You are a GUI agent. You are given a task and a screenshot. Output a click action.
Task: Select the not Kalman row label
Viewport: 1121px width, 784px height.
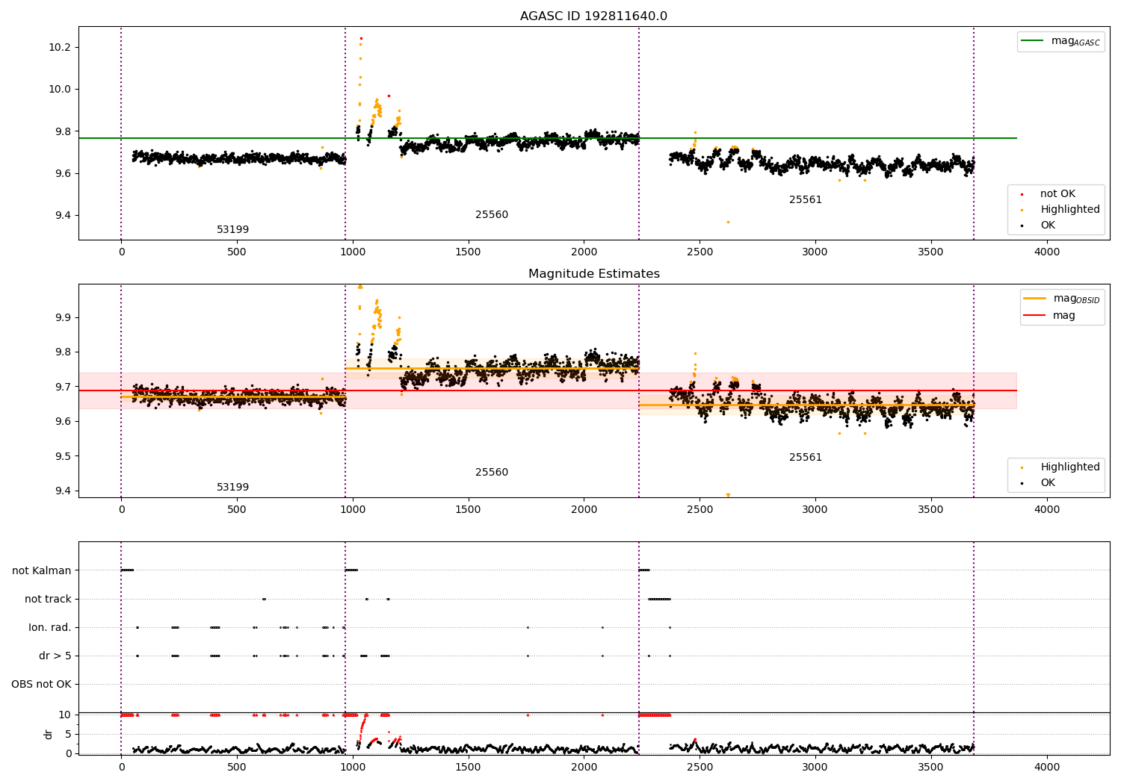[42, 571]
